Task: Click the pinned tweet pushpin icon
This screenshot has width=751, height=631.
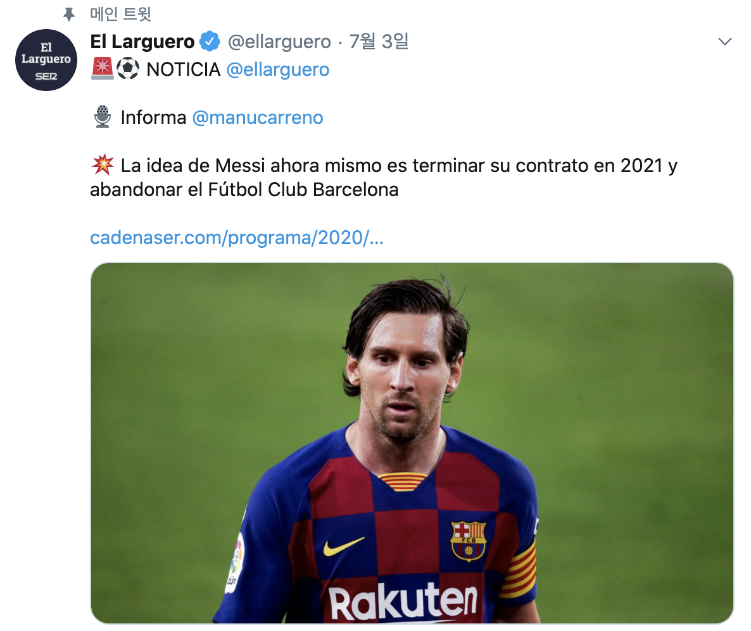Action: tap(69, 15)
